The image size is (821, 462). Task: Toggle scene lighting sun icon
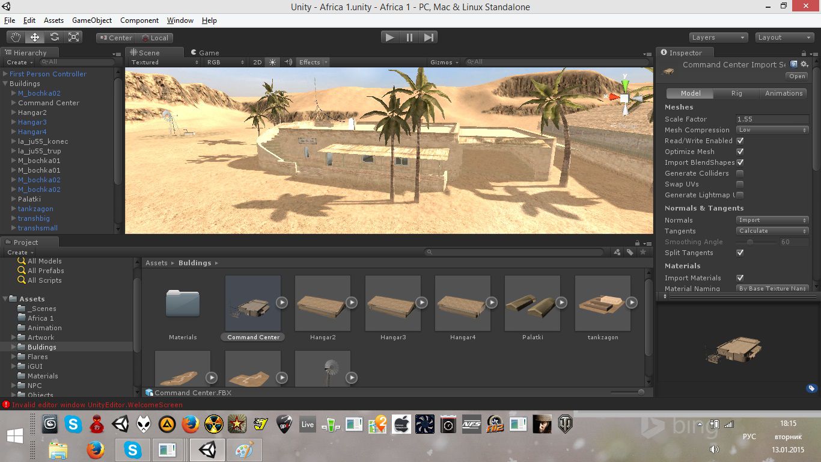tap(273, 62)
